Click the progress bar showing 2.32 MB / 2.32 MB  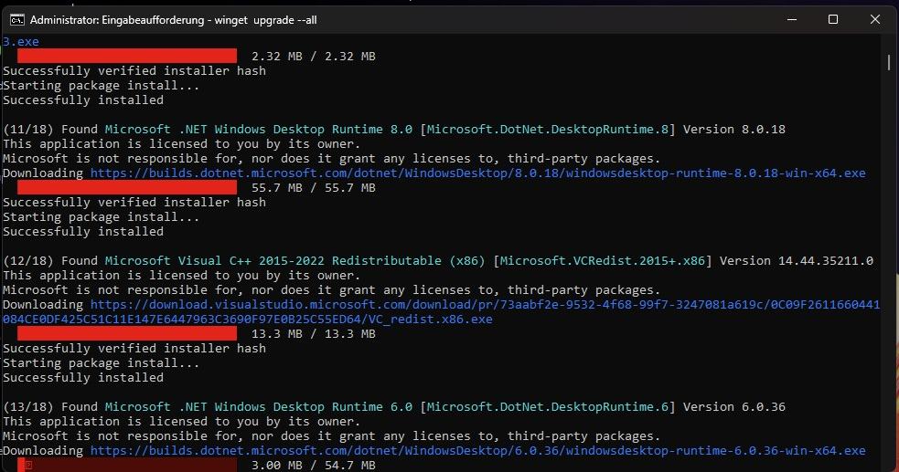click(127, 56)
